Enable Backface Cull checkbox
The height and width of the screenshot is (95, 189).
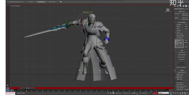(175, 76)
